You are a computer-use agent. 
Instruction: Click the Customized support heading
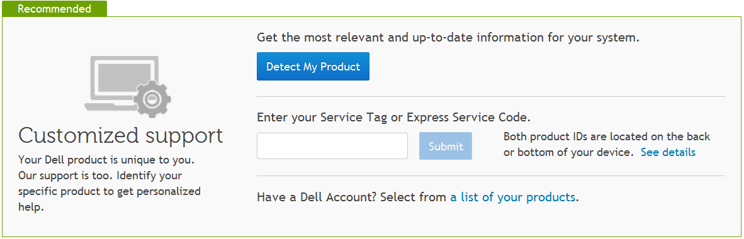pyautogui.click(x=120, y=136)
